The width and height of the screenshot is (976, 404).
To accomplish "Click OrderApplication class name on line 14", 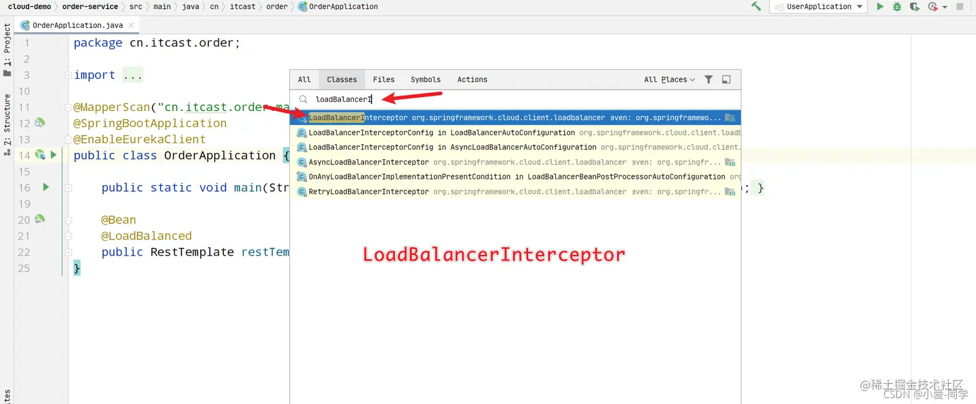I will pos(220,156).
